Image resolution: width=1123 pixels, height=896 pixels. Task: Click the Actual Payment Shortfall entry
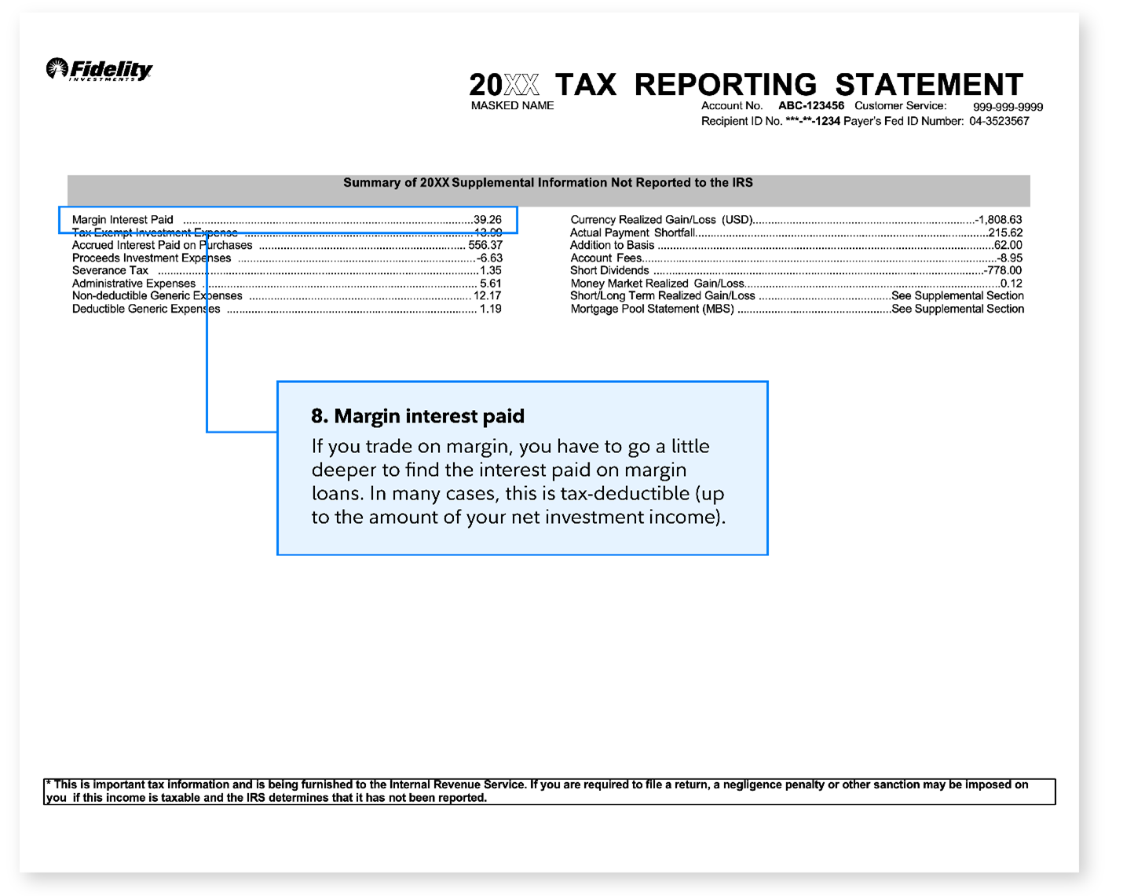tap(632, 232)
